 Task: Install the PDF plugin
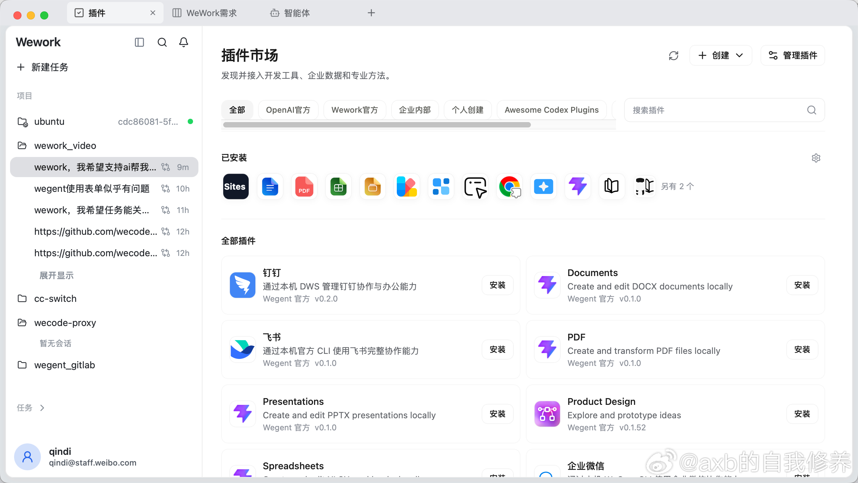pyautogui.click(x=802, y=350)
